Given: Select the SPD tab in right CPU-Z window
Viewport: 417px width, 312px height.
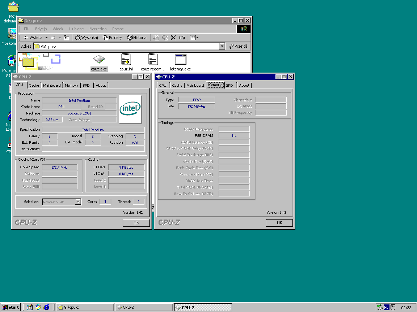Looking at the screenshot, I should pos(229,86).
